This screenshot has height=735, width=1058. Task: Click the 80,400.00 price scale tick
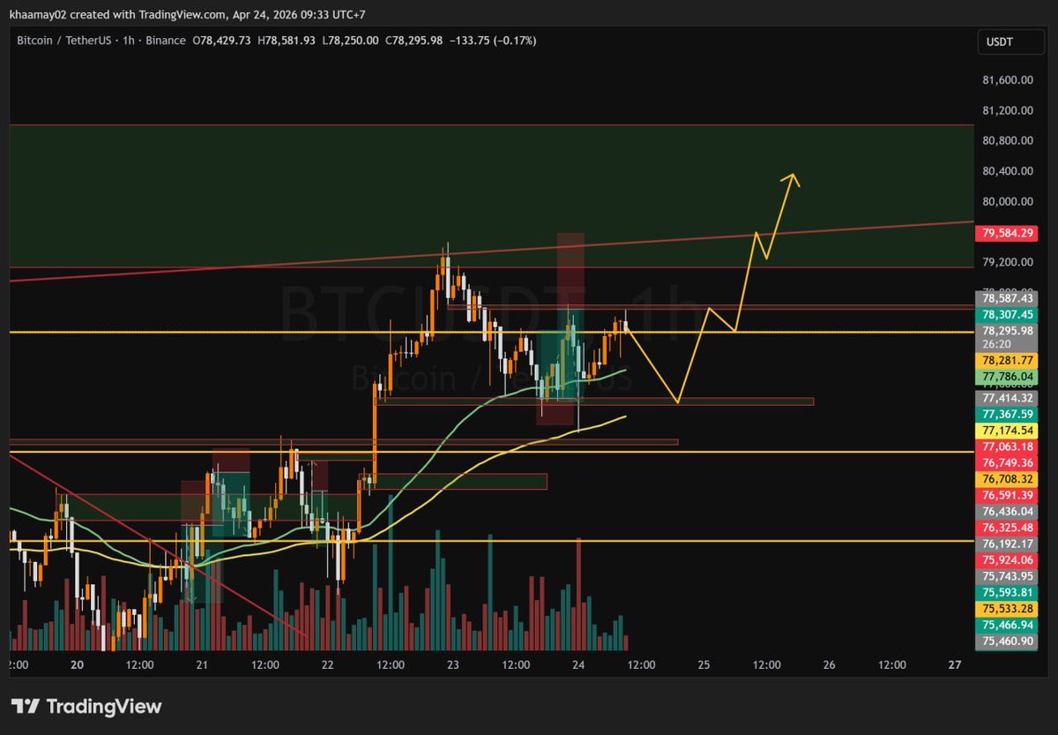1006,171
